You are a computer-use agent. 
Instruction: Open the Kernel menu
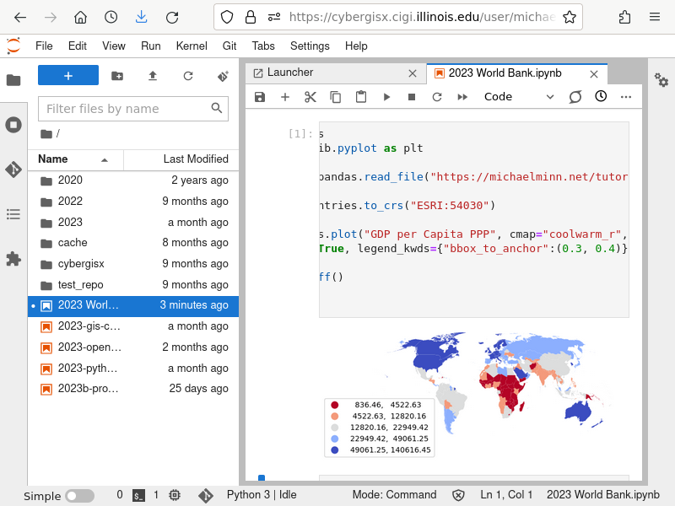click(x=192, y=46)
